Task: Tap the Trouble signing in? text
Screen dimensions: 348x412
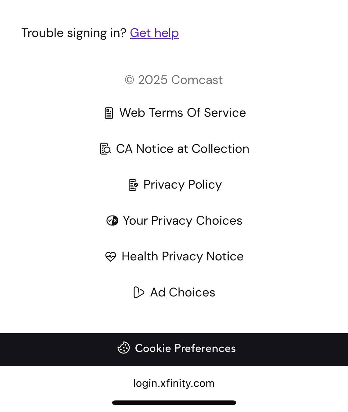Action: (x=74, y=33)
